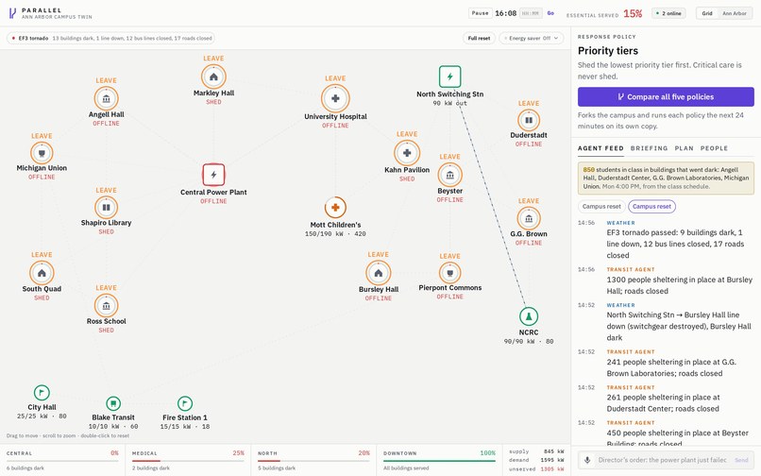
Task: Click the HH:MM time input field
Action: click(x=531, y=13)
